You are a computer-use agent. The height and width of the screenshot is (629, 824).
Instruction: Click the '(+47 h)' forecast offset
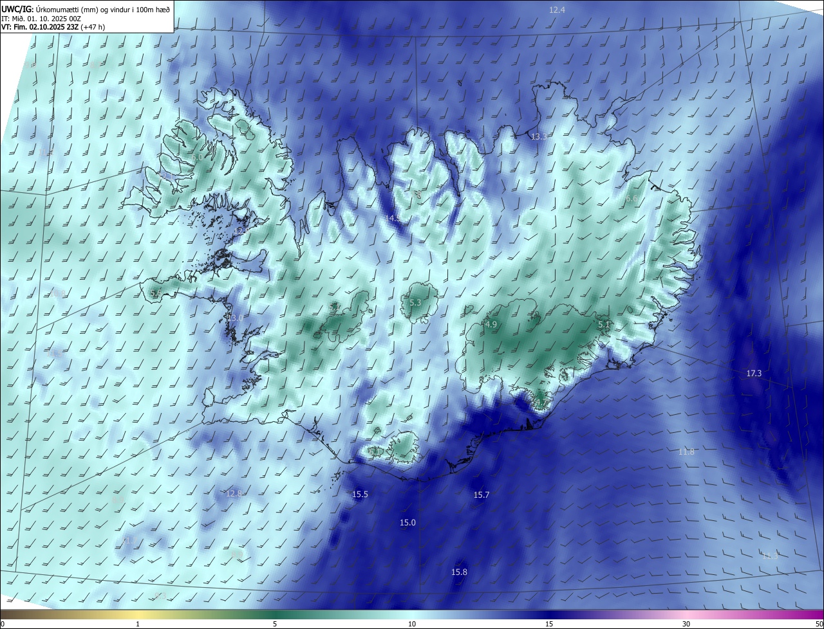(93, 27)
